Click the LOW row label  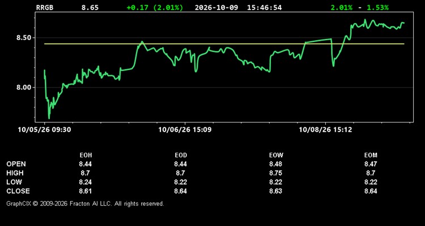pos(14,182)
